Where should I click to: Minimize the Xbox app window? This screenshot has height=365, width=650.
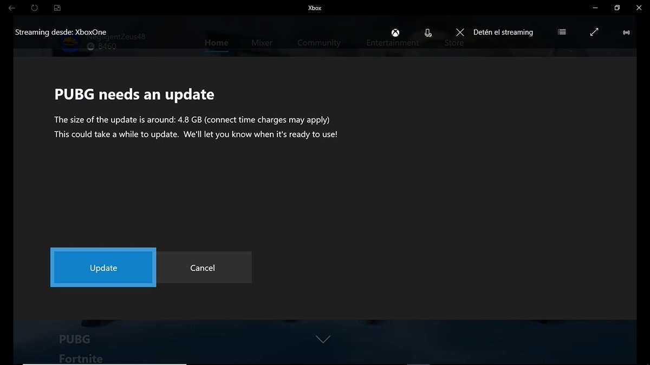point(594,8)
